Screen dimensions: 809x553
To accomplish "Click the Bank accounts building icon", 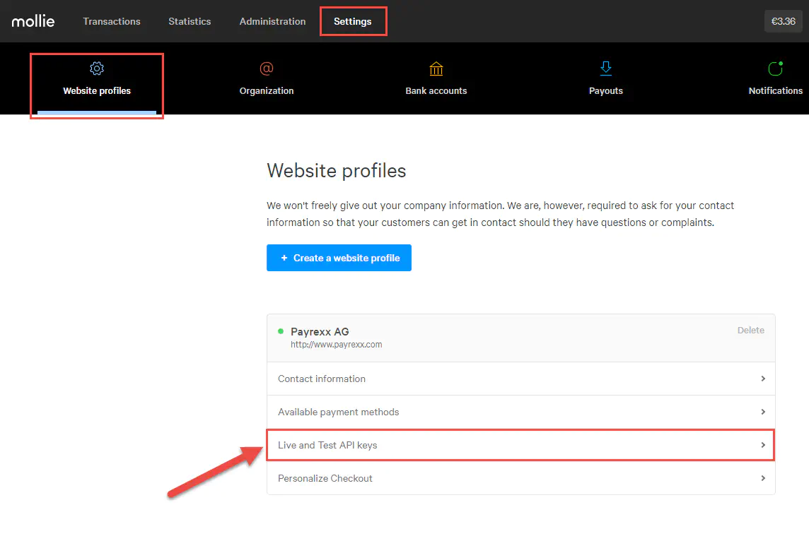I will 436,69.
